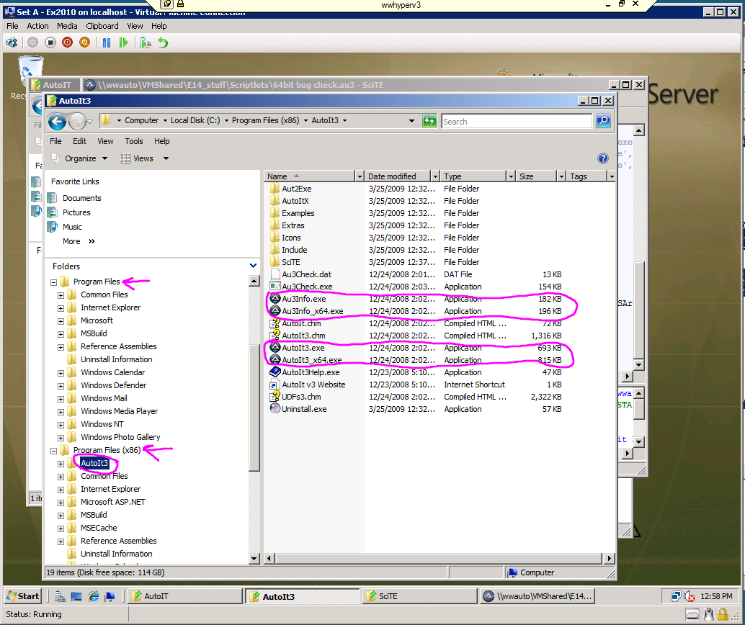Click More favorite links
This screenshot has width=745, height=625.
(x=79, y=241)
